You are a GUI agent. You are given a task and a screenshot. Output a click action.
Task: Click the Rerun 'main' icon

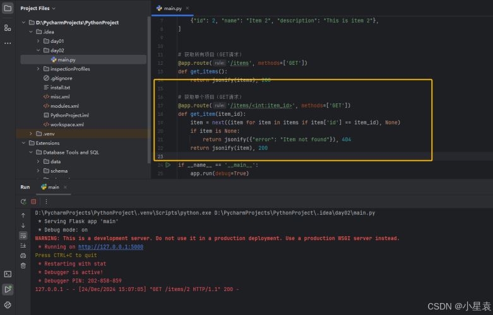tap(23, 202)
